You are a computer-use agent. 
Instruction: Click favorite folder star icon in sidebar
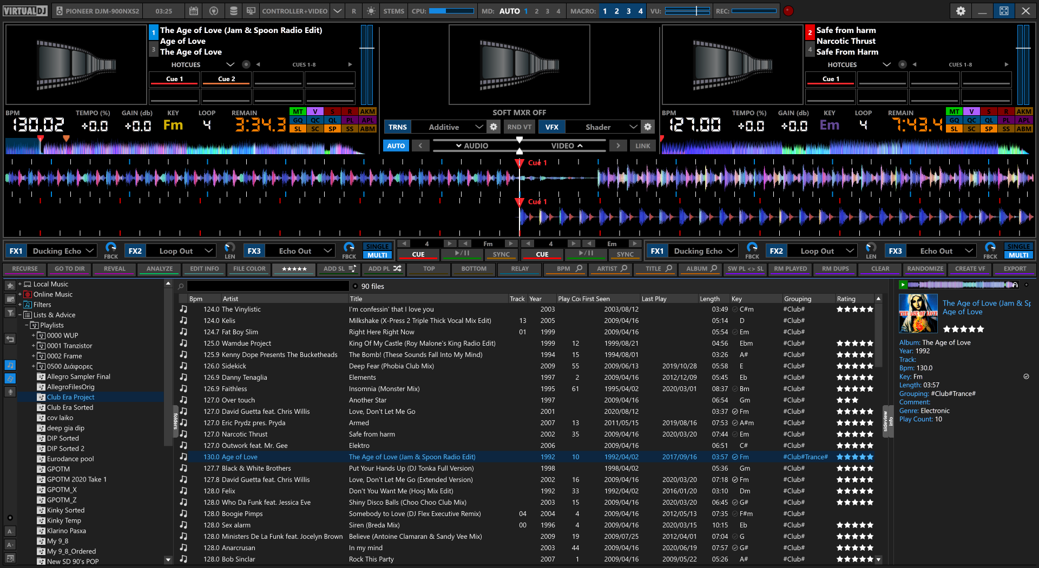click(x=10, y=286)
